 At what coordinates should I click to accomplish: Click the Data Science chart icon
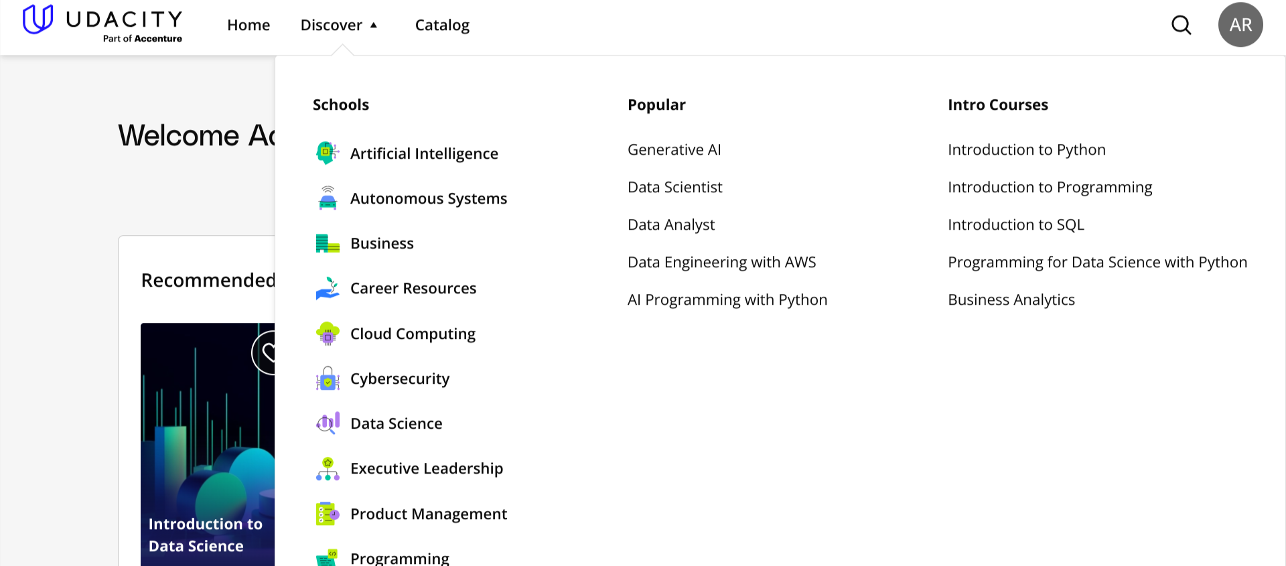(x=328, y=423)
